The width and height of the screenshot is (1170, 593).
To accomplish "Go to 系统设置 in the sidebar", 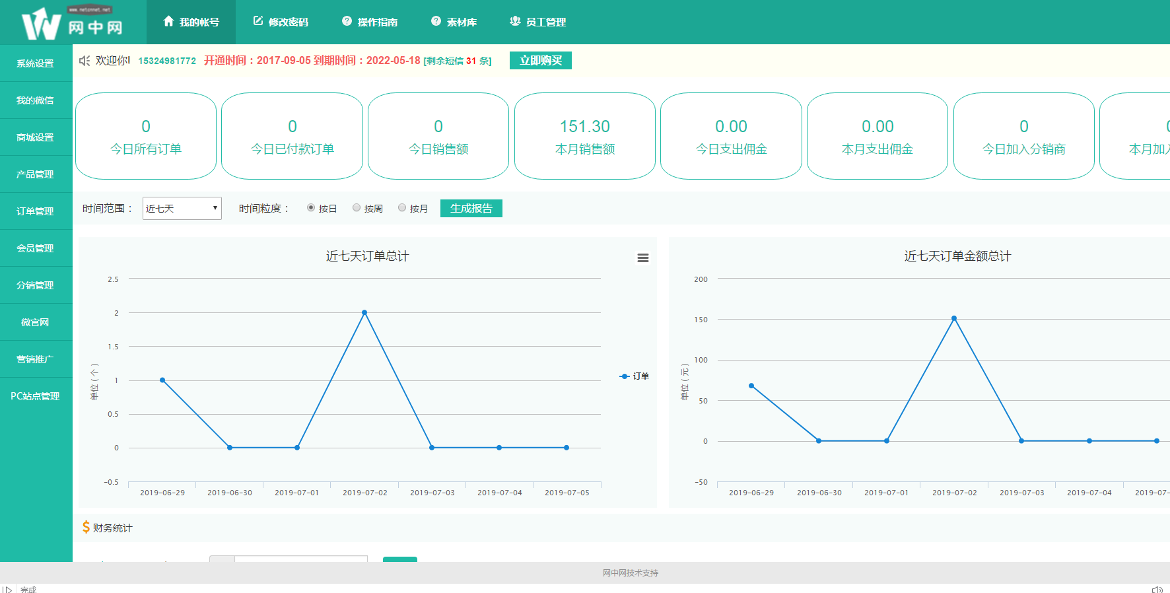I will pos(36,63).
